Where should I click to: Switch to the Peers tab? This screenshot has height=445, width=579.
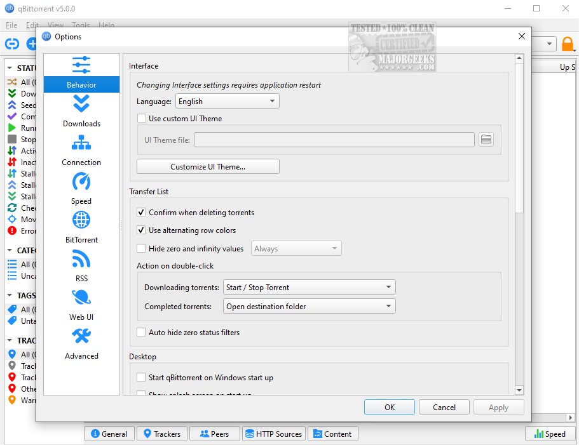click(215, 434)
